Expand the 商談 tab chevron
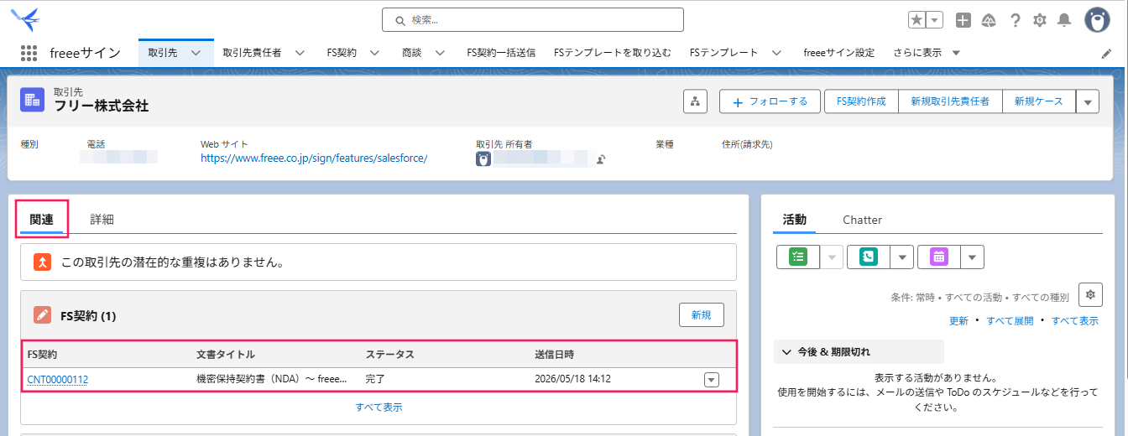Viewport: 1128px width, 436px height. [439, 53]
